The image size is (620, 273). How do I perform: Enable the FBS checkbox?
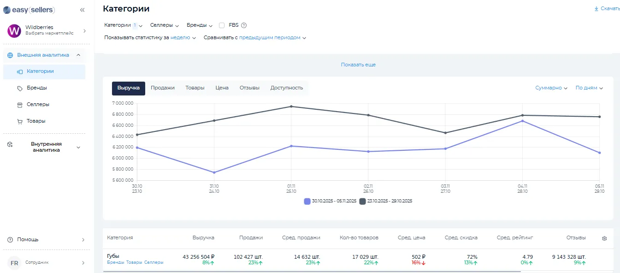pyautogui.click(x=222, y=25)
